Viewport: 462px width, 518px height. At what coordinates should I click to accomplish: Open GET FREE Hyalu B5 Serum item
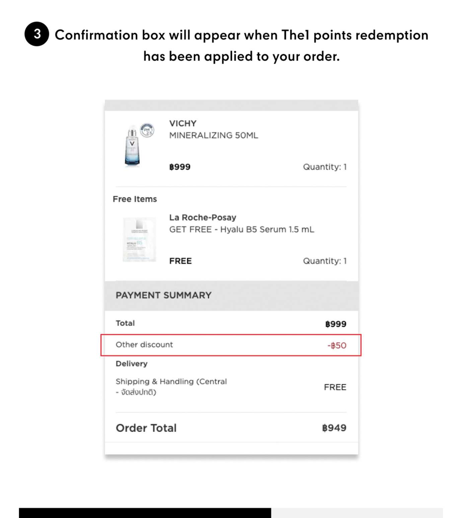coord(242,230)
